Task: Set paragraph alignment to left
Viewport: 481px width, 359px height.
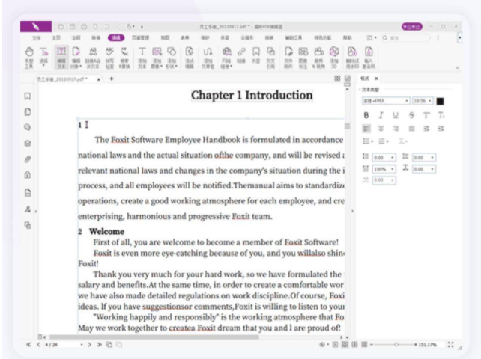Action: pos(366,129)
